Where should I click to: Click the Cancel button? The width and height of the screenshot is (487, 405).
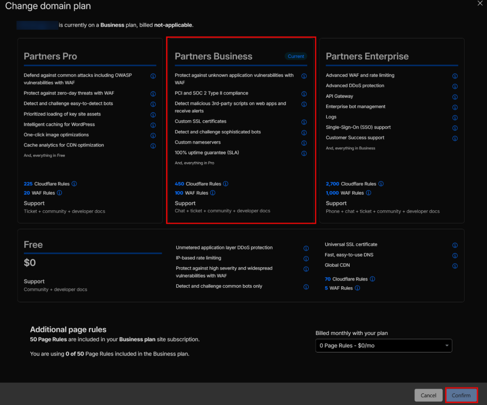point(428,395)
